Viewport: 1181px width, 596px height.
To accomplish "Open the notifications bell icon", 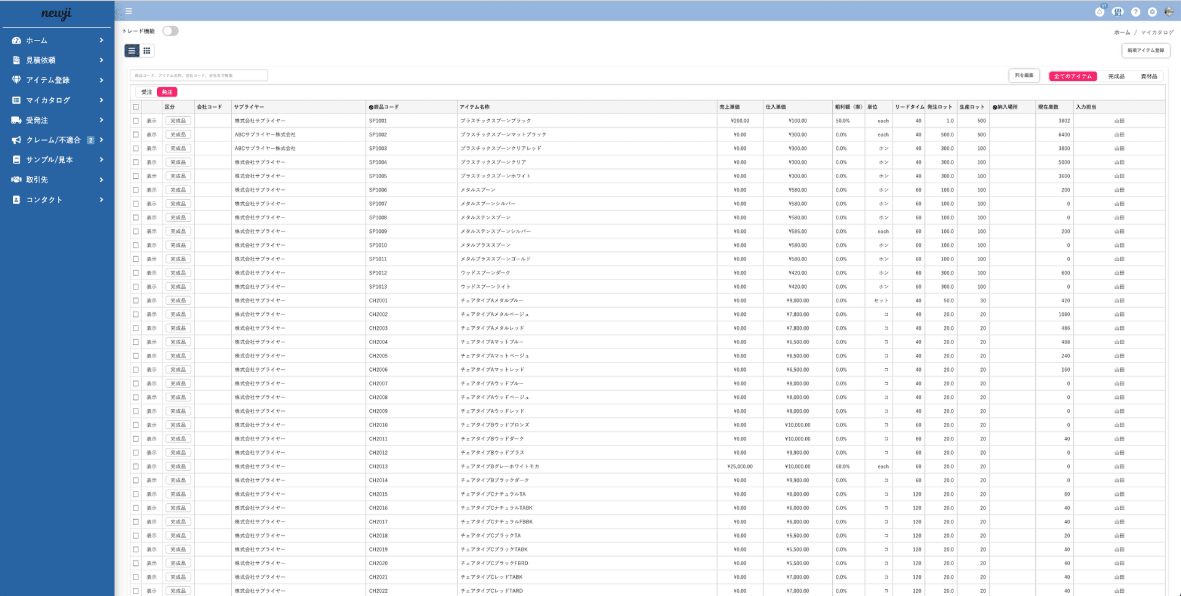I will coord(1100,12).
